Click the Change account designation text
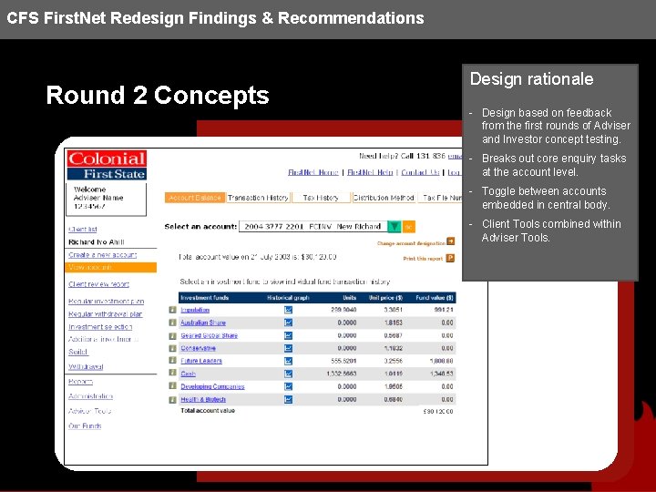The height and width of the screenshot is (492, 656). click(411, 243)
